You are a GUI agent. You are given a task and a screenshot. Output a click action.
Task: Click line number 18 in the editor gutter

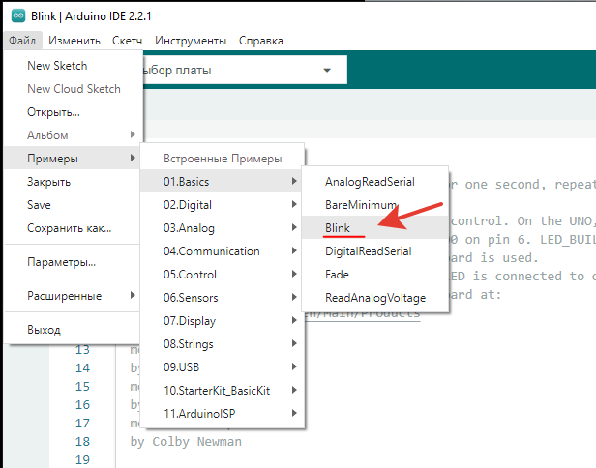click(x=82, y=441)
